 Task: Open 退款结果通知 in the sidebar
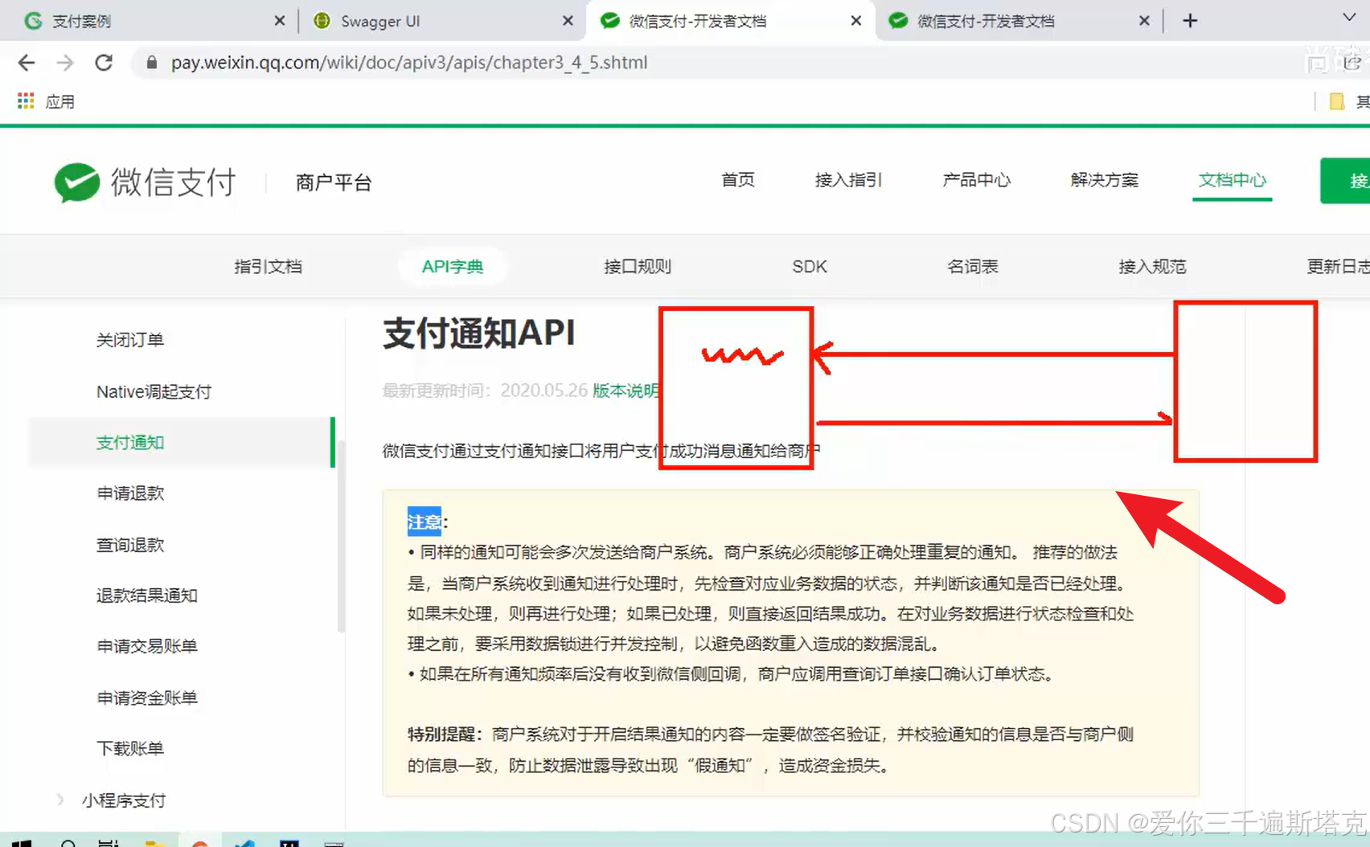[147, 595]
